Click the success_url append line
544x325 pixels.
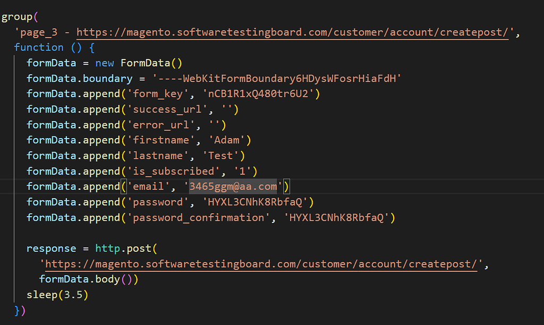click(133, 109)
